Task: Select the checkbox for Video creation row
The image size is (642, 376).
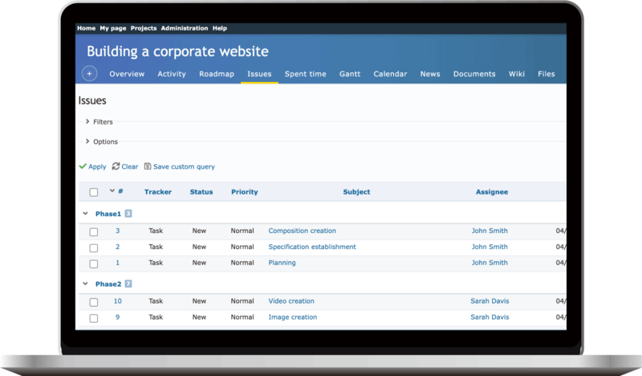Action: (x=94, y=302)
